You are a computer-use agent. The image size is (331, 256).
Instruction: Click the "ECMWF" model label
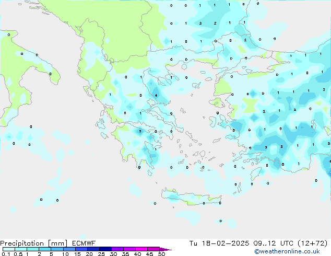coord(84,243)
